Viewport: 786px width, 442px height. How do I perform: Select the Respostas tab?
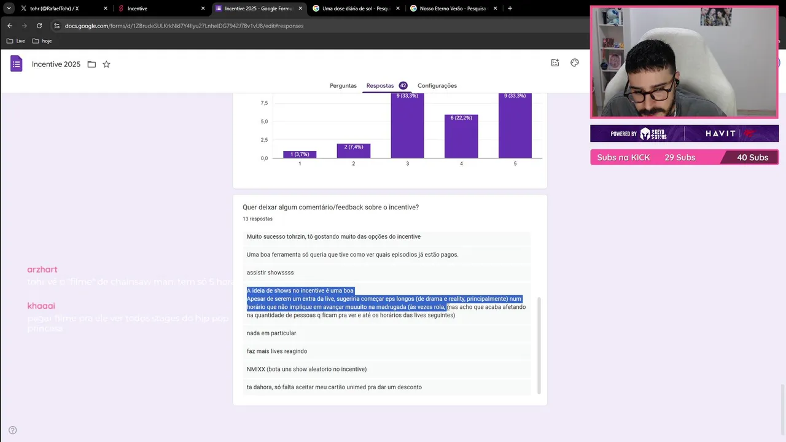[x=386, y=86]
